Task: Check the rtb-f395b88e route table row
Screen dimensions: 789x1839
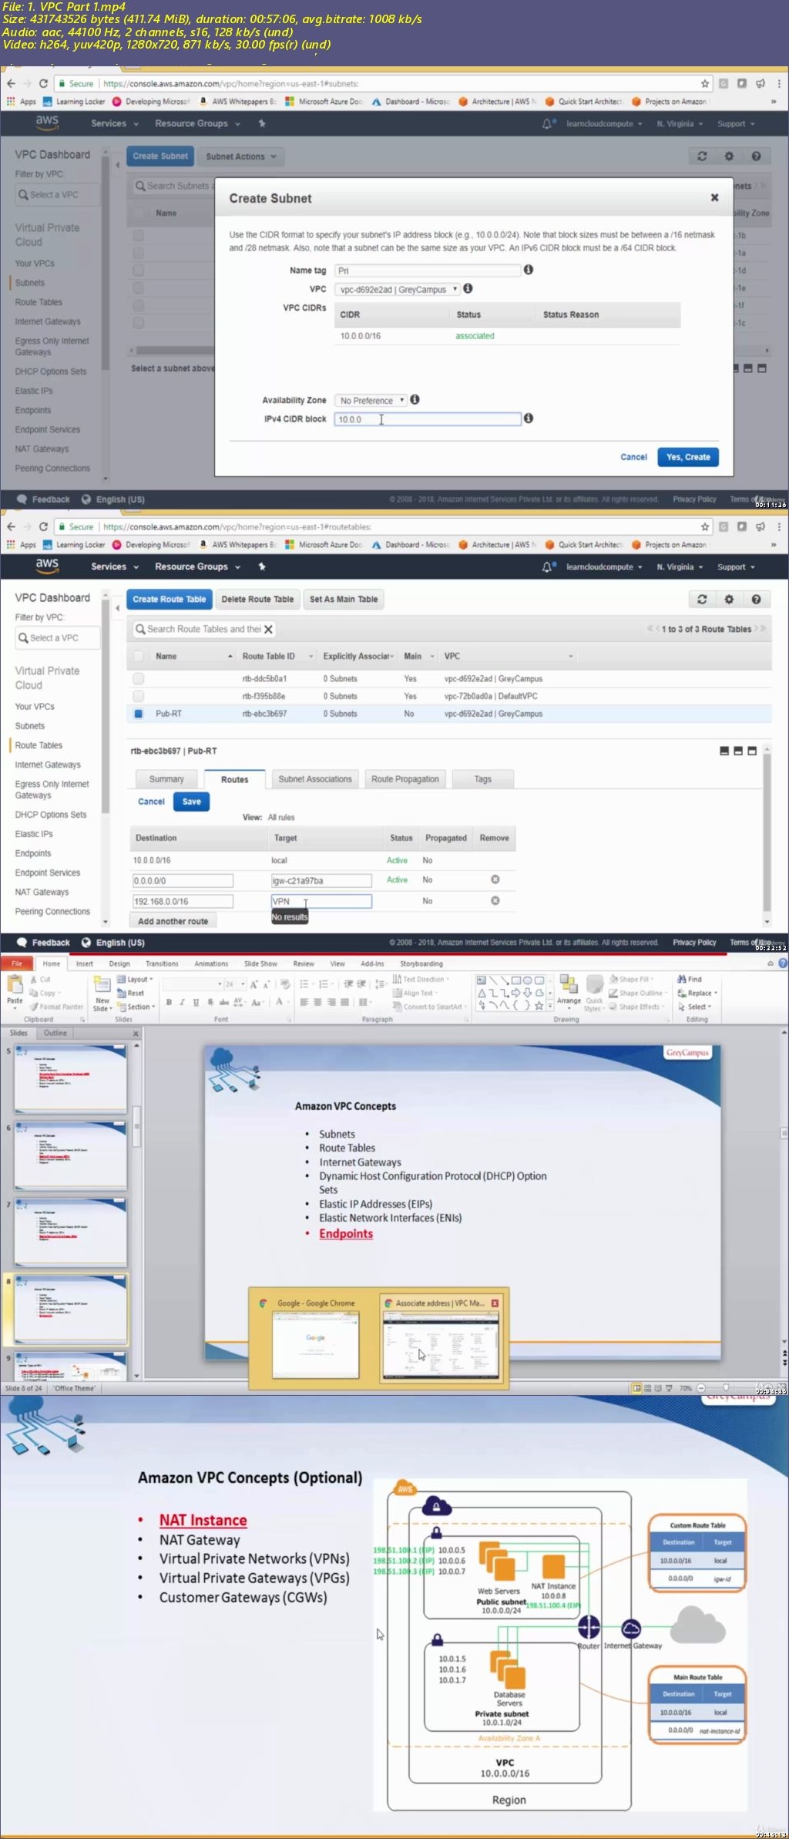Action: pos(139,696)
